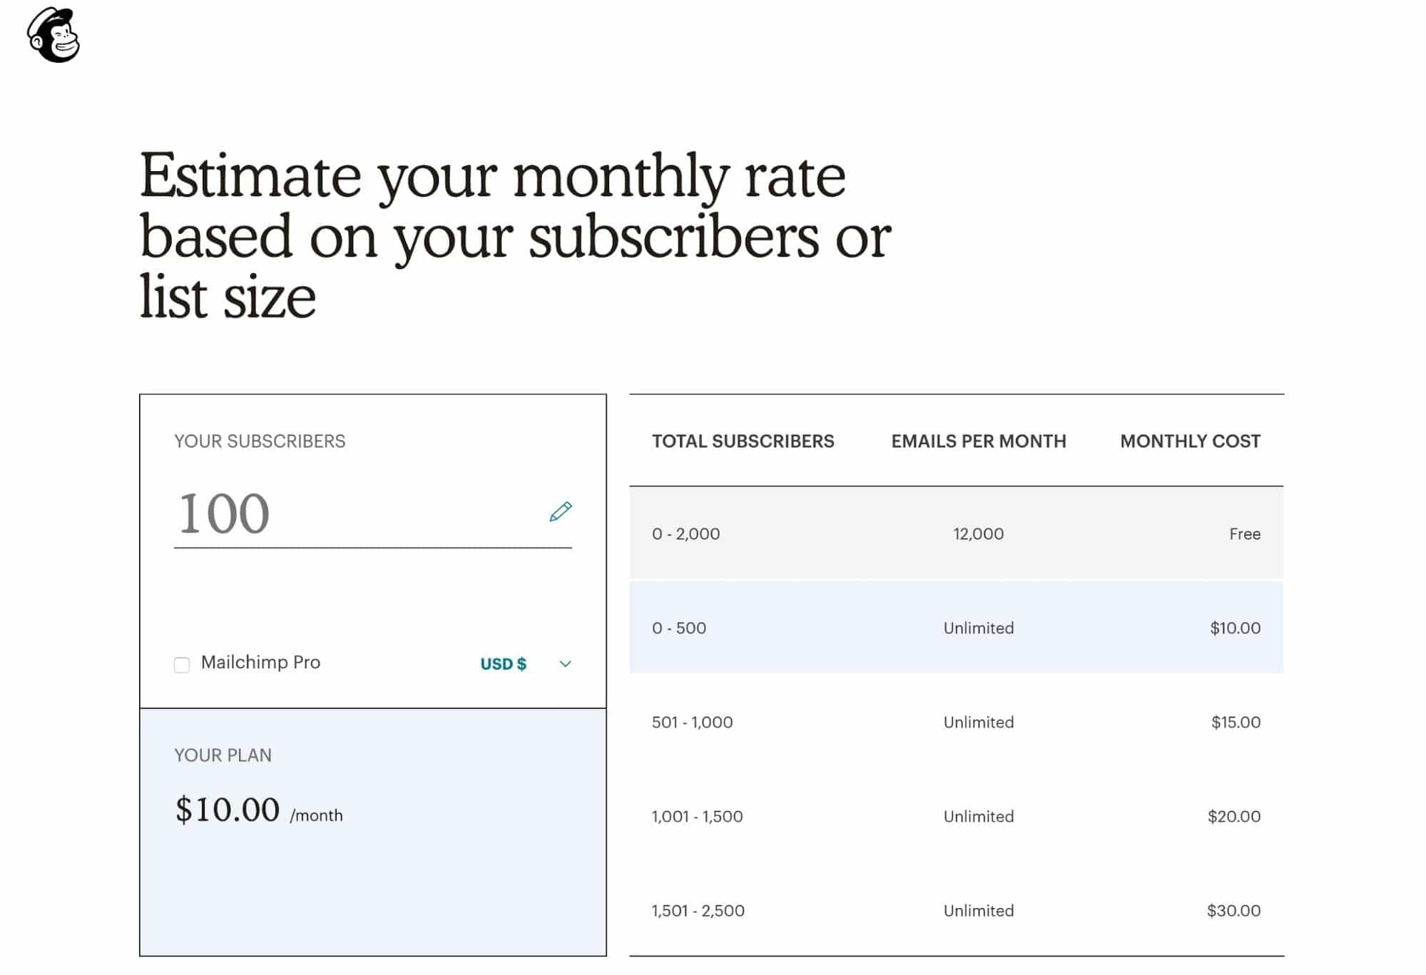This screenshot has height=975, width=1426.
Task: Click the pencil edit icon beside subscribers
Action: coord(561,511)
